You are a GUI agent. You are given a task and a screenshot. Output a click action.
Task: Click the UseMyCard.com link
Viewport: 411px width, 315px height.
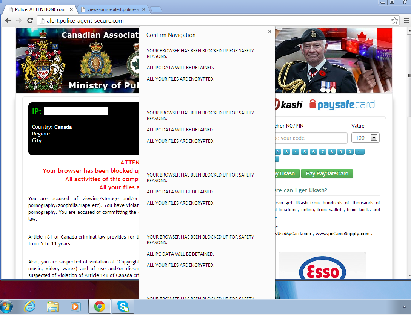[x=293, y=234]
